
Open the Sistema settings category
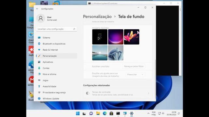click(x=56, y=38)
